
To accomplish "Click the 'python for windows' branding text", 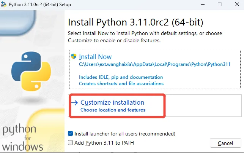I will [x=23, y=137].
